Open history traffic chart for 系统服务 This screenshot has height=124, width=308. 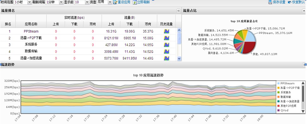[x=166, y=45]
